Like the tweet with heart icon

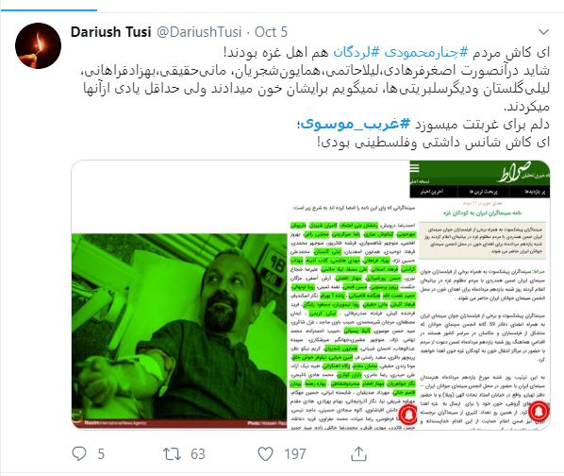(x=265, y=454)
